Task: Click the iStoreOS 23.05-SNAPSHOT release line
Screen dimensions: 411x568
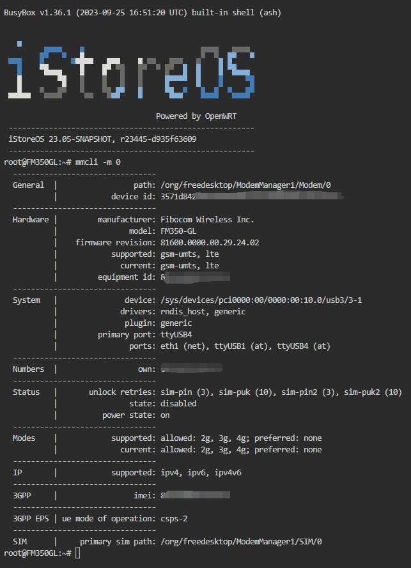Action: point(102,139)
